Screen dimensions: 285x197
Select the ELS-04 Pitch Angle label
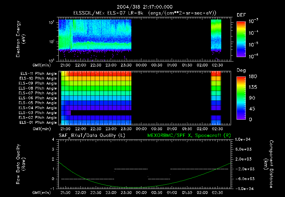(x=38, y=108)
